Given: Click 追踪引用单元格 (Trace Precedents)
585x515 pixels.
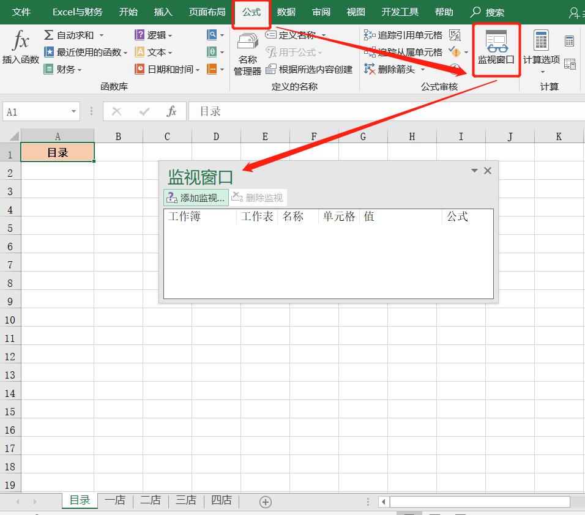Looking at the screenshot, I should (x=404, y=35).
